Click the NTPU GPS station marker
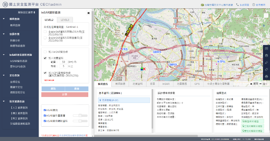Image resolution: width=270 pixels, height=141 pixels. (x=217, y=64)
